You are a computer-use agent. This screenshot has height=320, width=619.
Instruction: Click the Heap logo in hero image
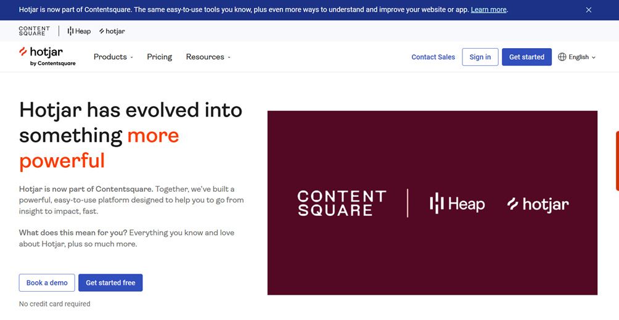pyautogui.click(x=457, y=203)
